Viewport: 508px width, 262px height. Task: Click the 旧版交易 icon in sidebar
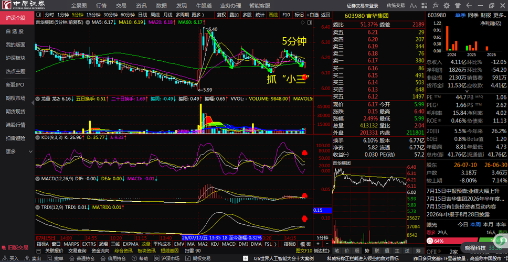tap(4, 247)
